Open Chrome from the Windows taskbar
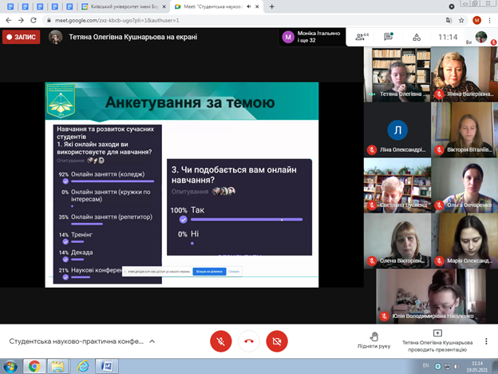 [34, 366]
